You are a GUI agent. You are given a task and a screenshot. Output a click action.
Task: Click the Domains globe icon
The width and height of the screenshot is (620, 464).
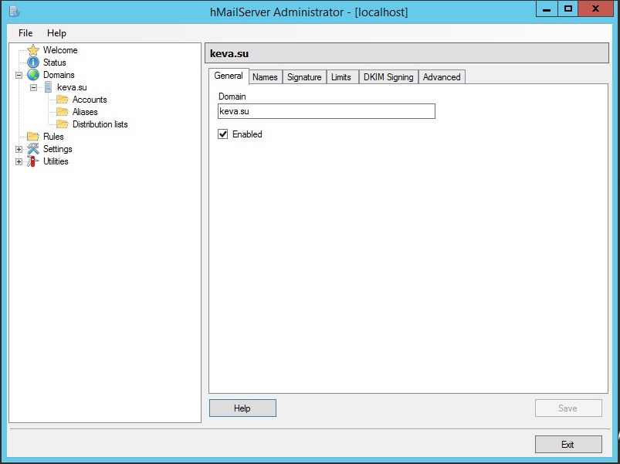click(33, 75)
